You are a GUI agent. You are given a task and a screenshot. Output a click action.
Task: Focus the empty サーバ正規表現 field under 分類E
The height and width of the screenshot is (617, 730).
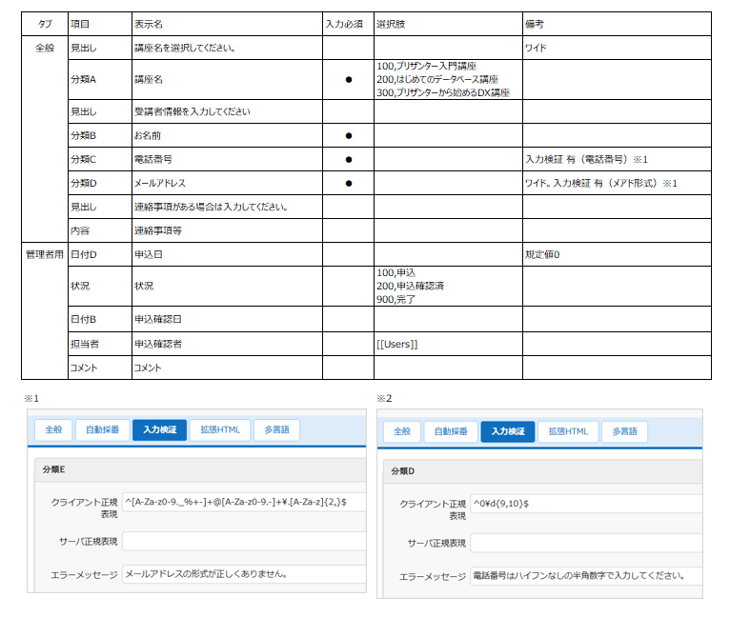pyautogui.click(x=243, y=542)
